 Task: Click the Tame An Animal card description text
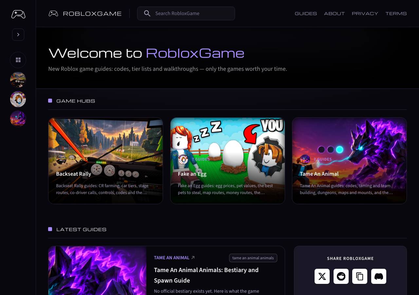(346, 189)
